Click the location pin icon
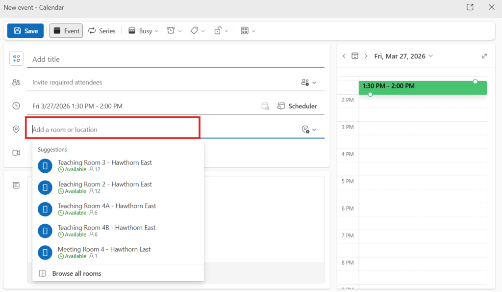 16,129
